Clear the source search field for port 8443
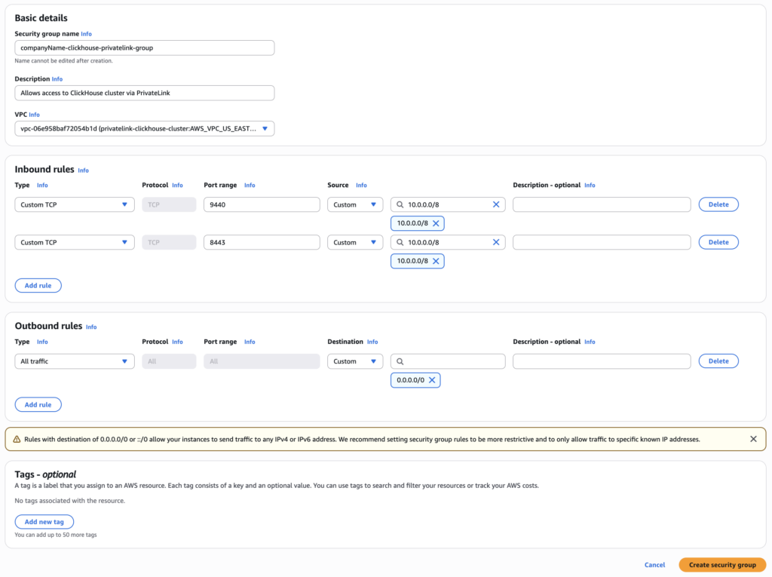Image resolution: width=772 pixels, height=577 pixels. click(496, 242)
